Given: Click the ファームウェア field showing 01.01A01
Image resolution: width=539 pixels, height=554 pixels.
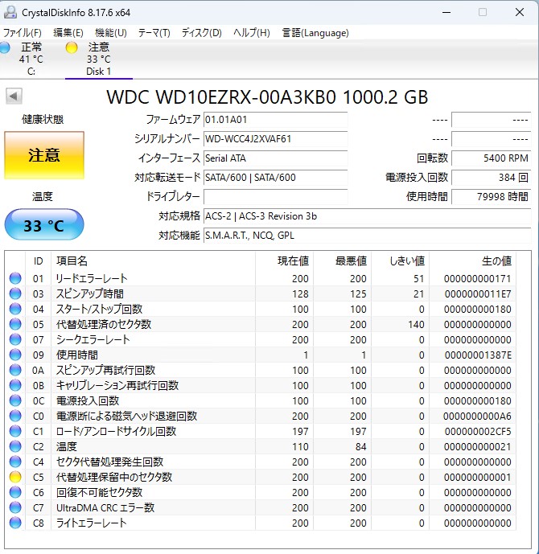Looking at the screenshot, I should [276, 120].
